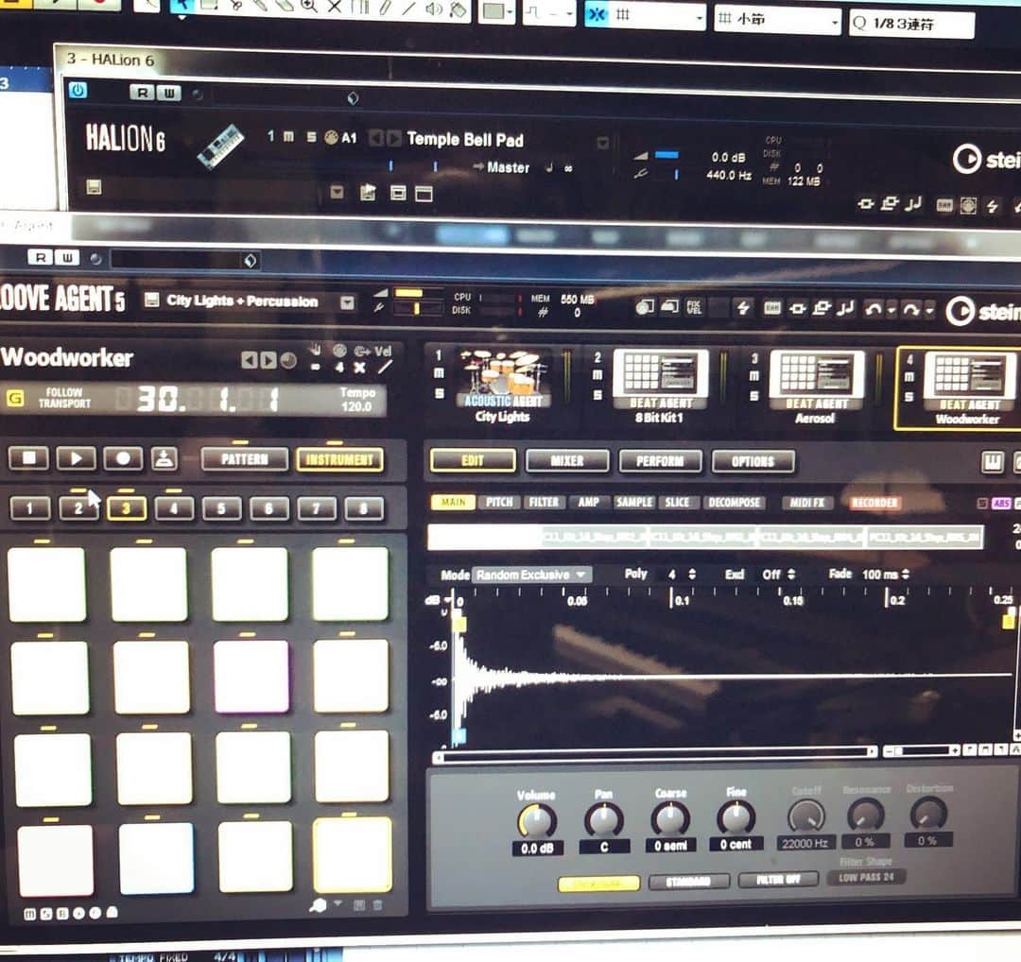This screenshot has width=1021, height=962.
Task: Click the PATTERN button
Action: coord(245,459)
